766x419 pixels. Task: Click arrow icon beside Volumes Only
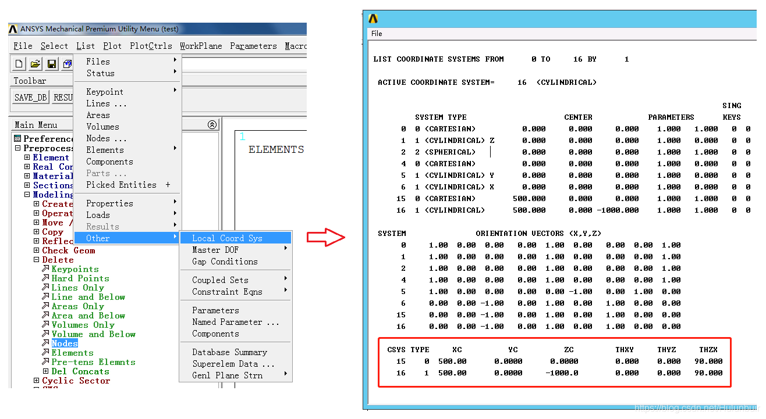45,325
